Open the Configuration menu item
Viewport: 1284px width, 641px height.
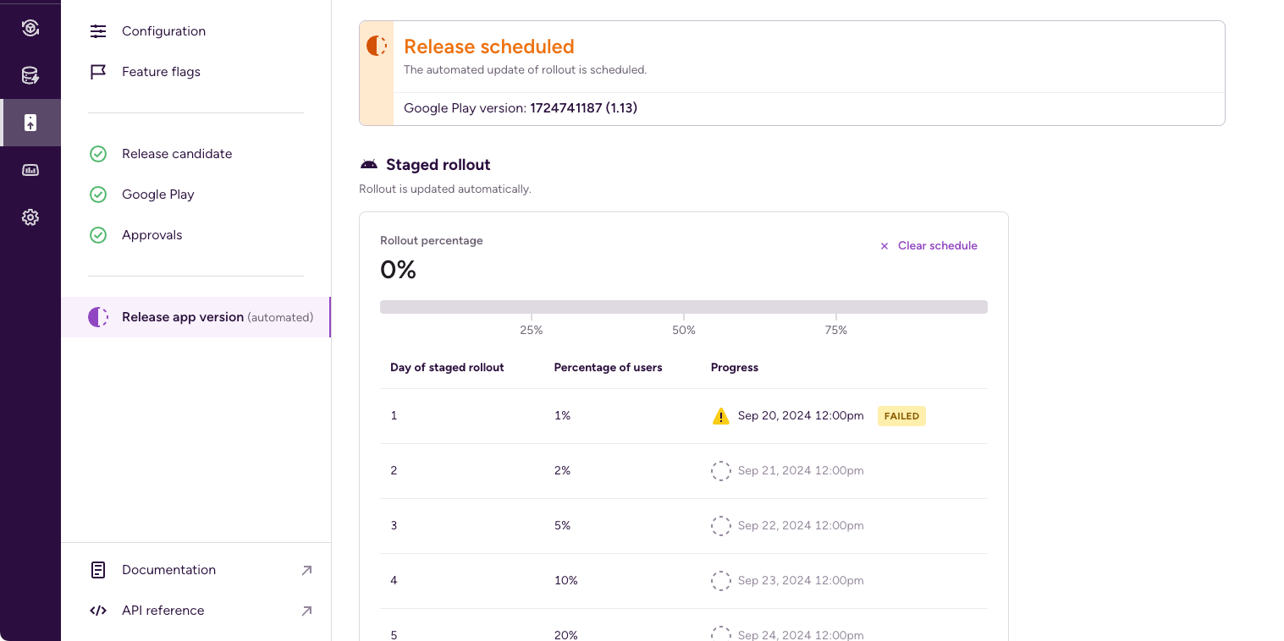(163, 31)
